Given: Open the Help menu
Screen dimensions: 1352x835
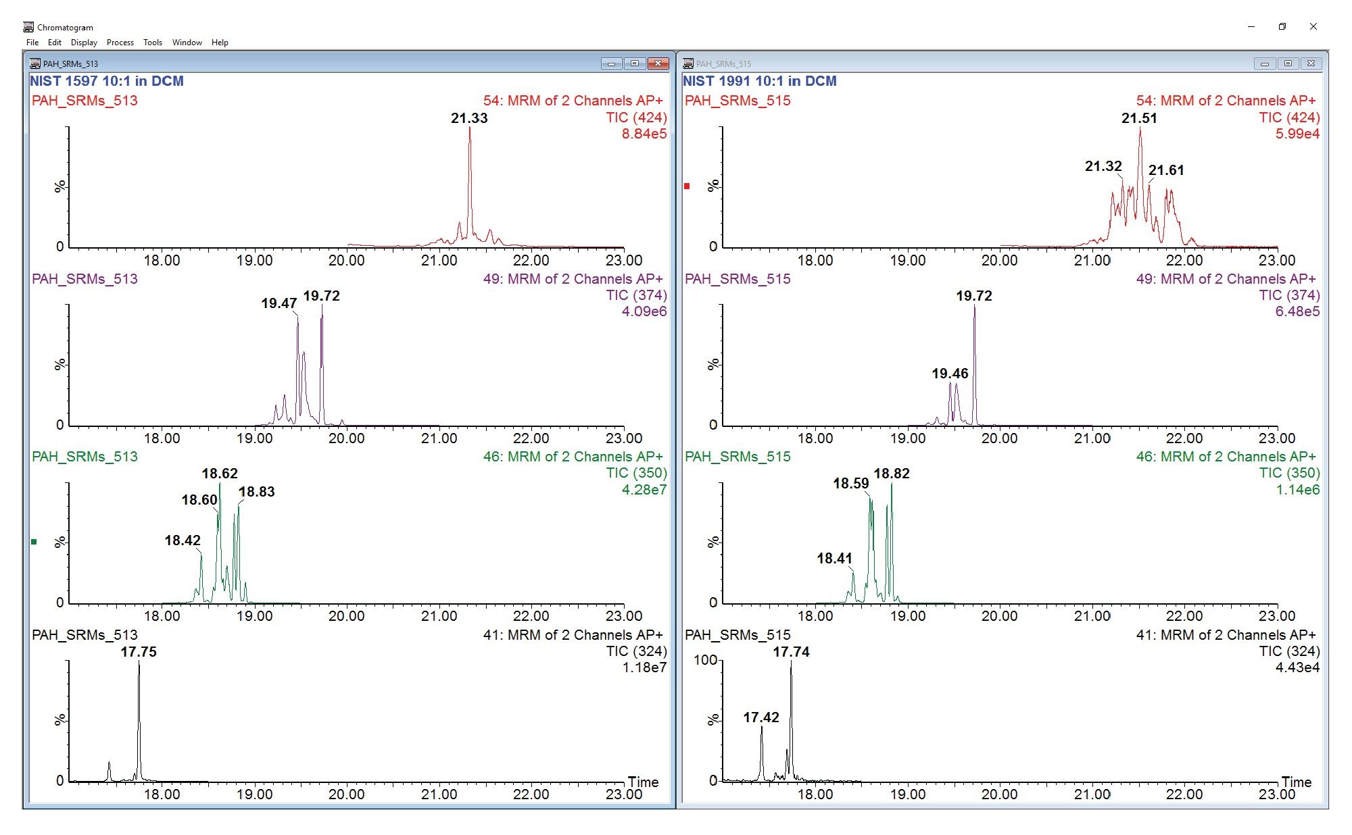Looking at the screenshot, I should pos(220,42).
